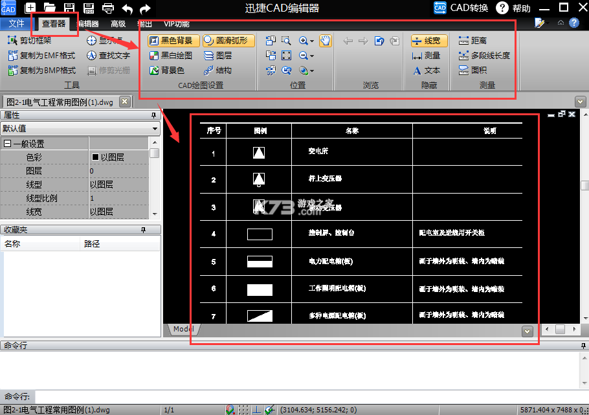The width and height of the screenshot is (589, 415).
Task: Undo the last action
Action: coord(128,8)
